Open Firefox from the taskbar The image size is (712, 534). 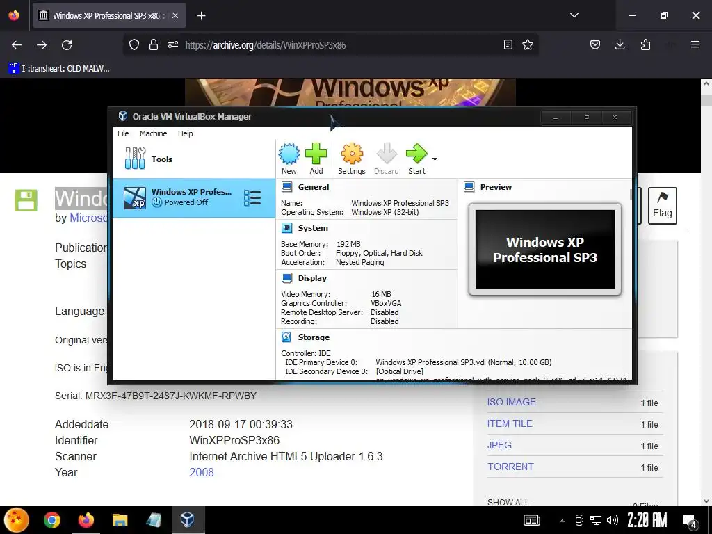86,520
